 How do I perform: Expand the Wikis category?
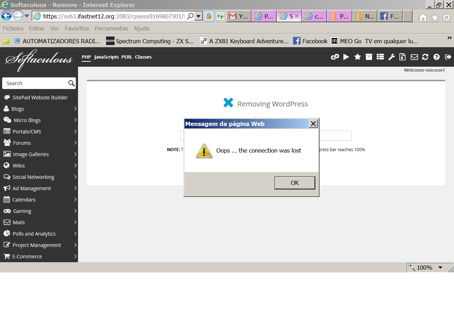click(x=75, y=165)
